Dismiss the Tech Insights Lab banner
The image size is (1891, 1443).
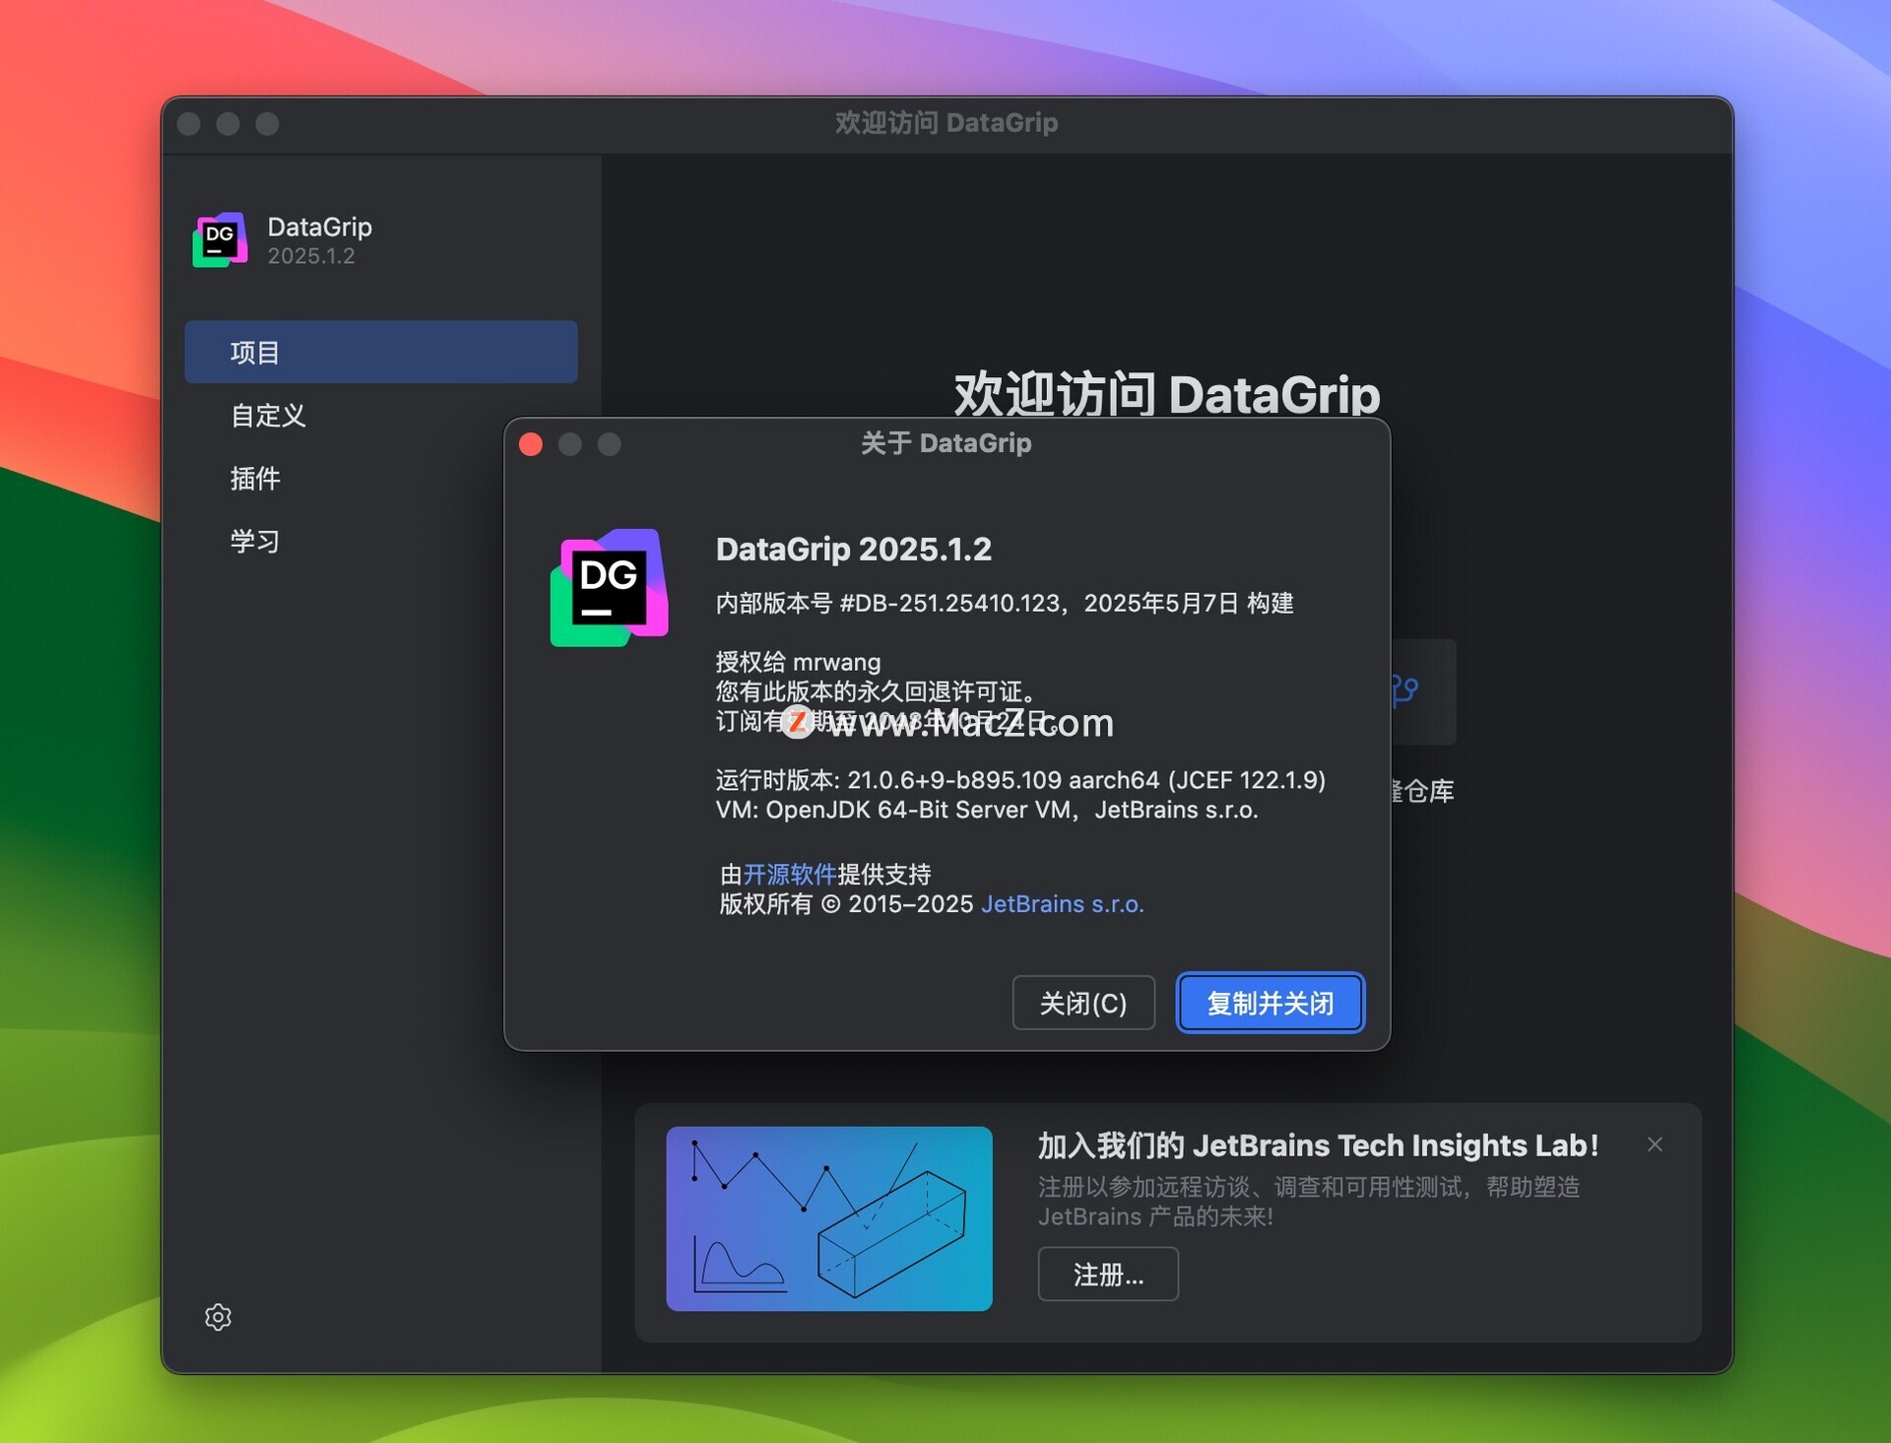[x=1655, y=1144]
